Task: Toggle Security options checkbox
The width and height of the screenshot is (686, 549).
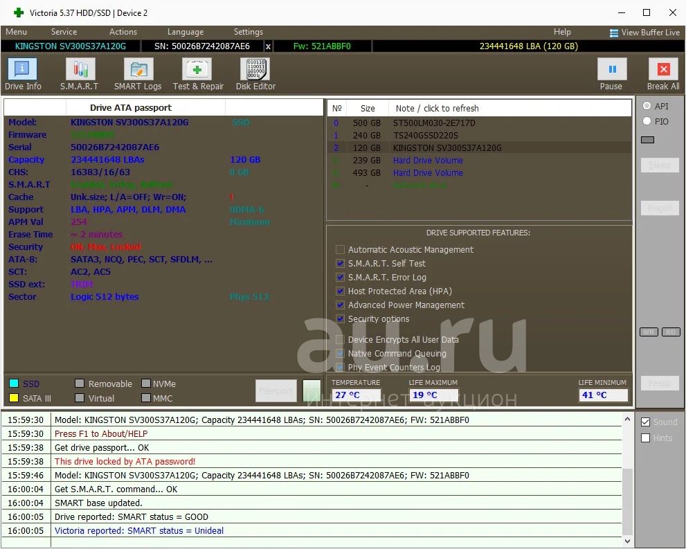Action: 339,319
